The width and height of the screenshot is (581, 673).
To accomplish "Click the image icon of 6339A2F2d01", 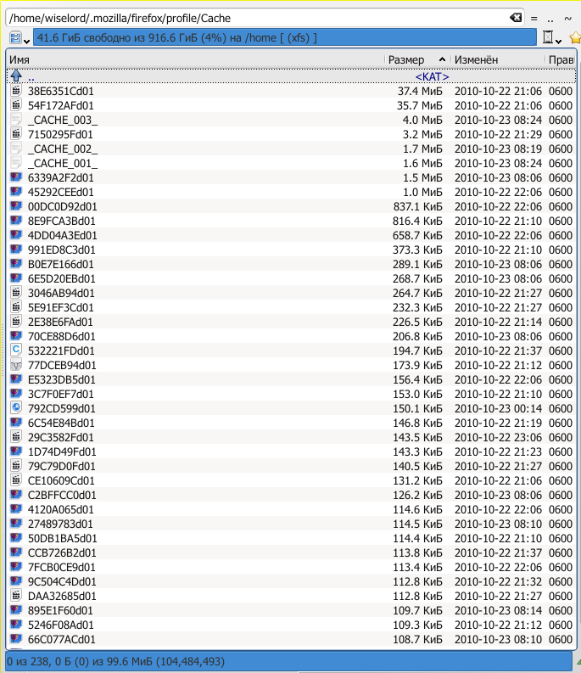I will point(16,177).
